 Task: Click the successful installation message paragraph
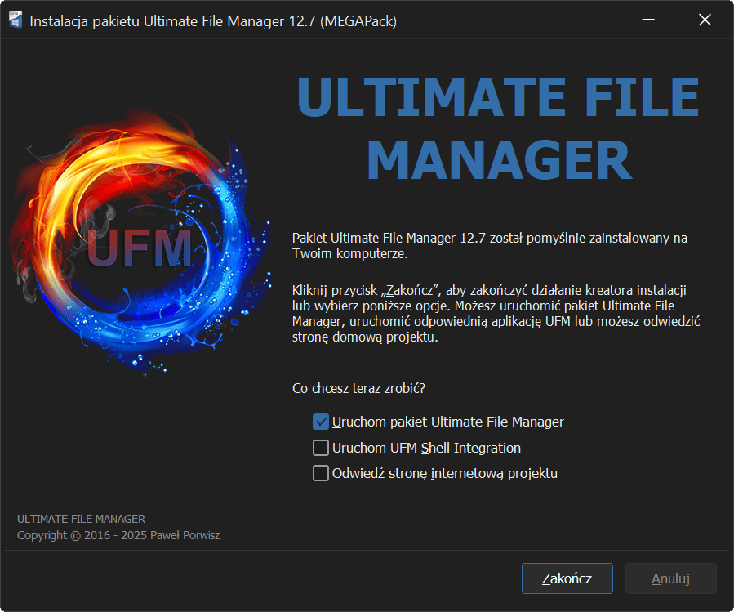click(490, 246)
